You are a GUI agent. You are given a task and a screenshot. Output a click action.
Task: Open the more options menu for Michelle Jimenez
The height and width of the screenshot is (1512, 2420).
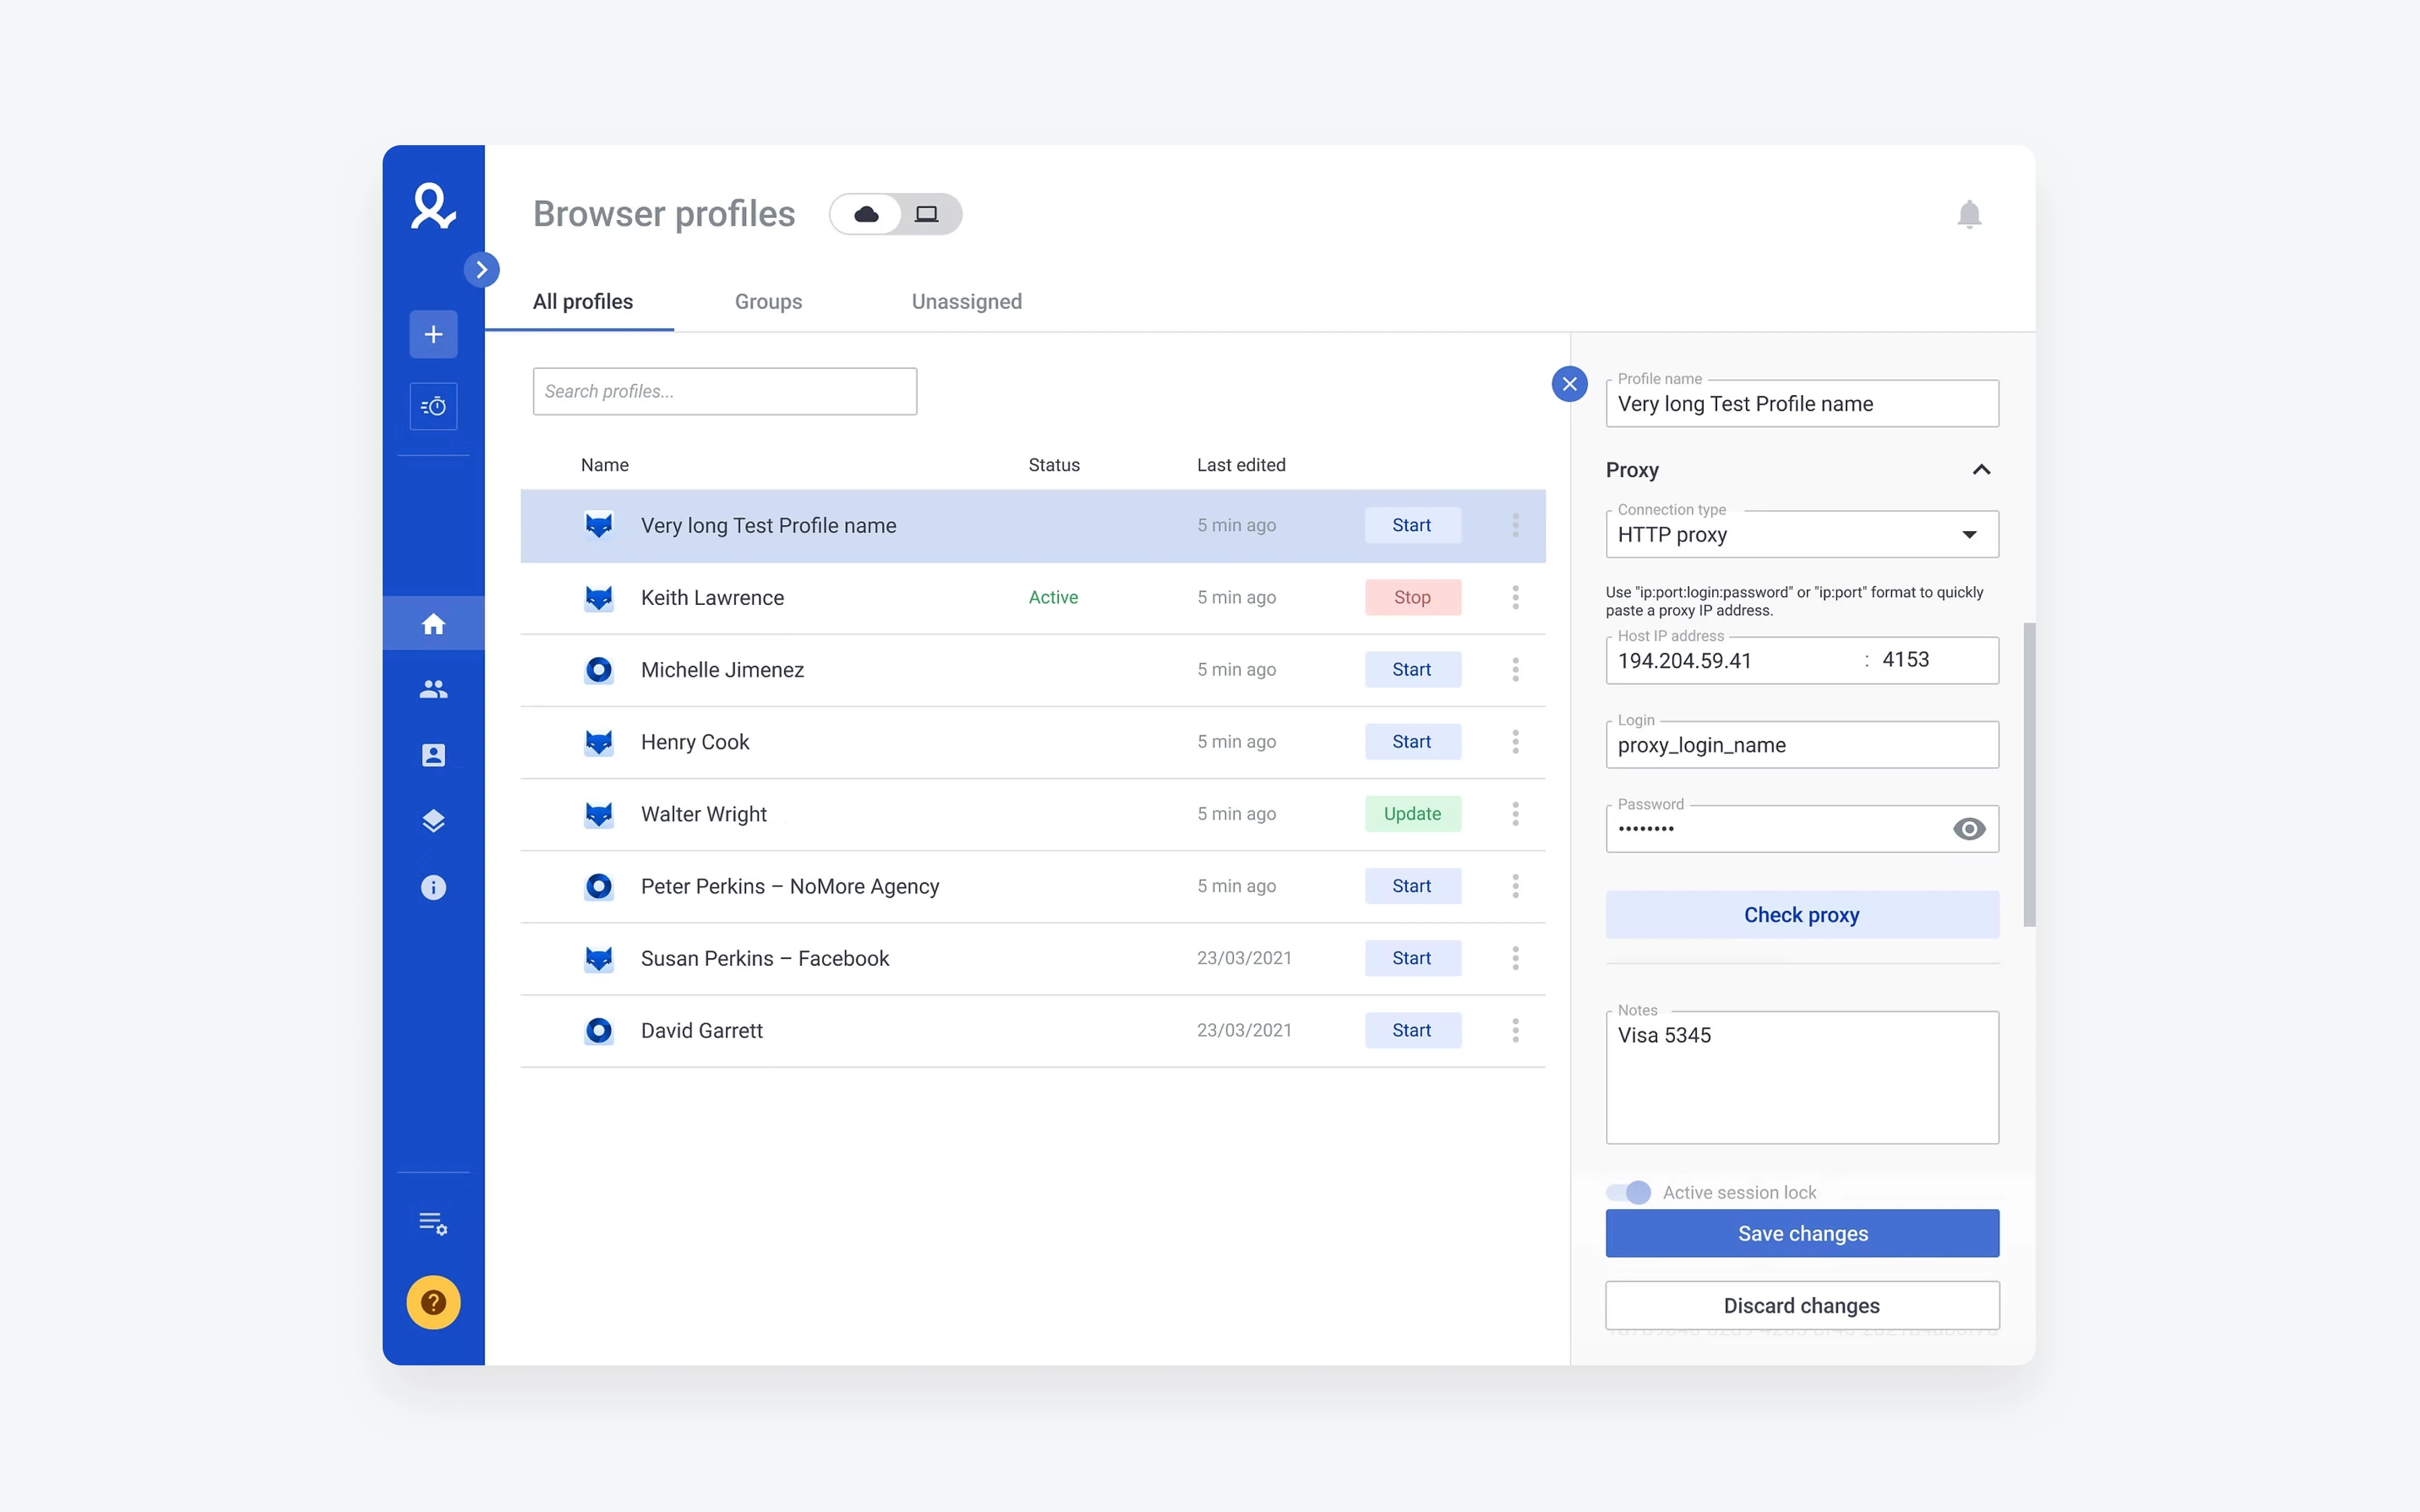[x=1515, y=669]
